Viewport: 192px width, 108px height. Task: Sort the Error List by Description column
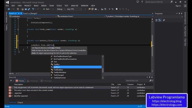(x=19, y=84)
